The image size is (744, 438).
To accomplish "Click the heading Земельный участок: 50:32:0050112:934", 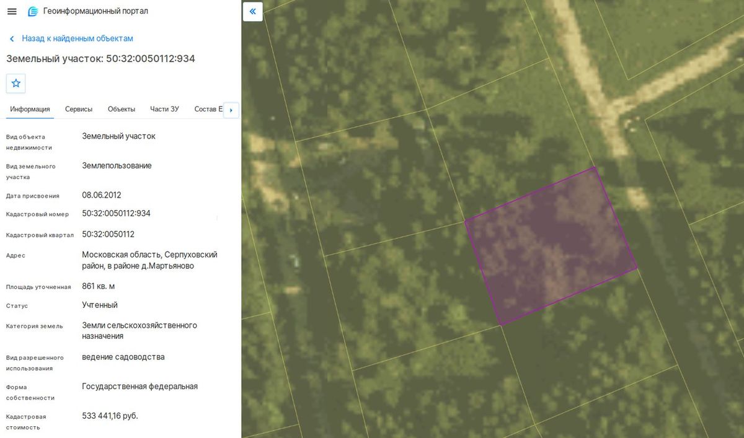I will click(x=100, y=58).
